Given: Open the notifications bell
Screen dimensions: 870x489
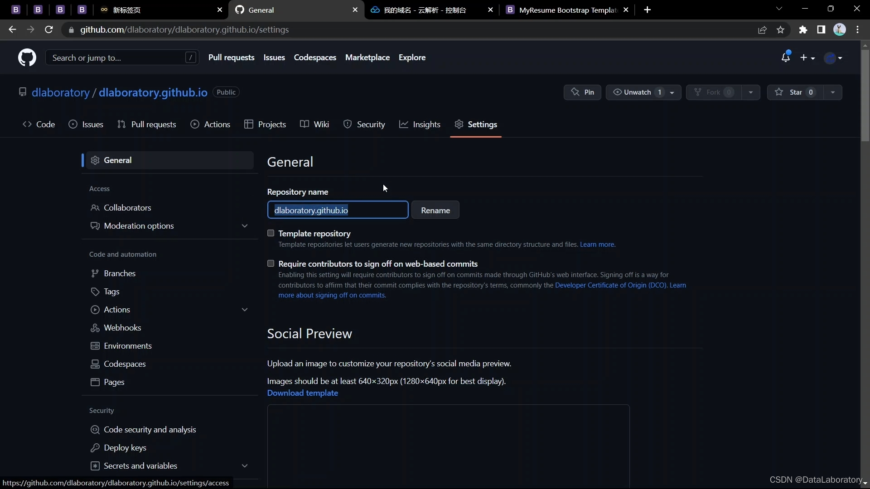Looking at the screenshot, I should pos(786,58).
